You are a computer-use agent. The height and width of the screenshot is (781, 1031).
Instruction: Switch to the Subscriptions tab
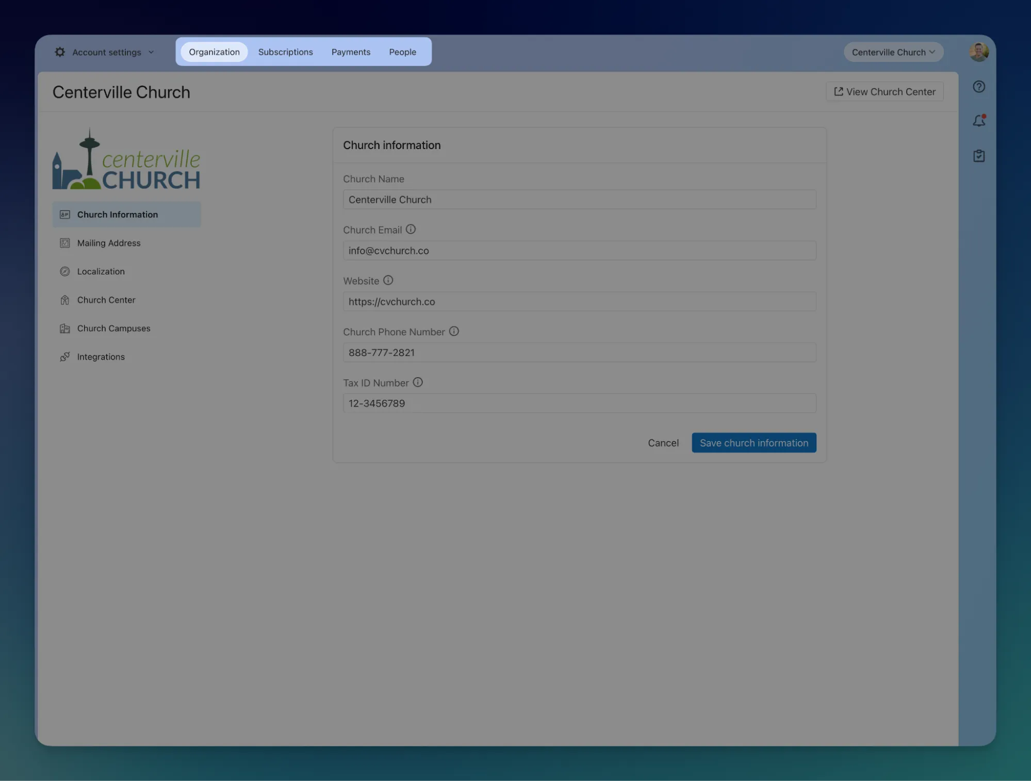click(x=285, y=52)
